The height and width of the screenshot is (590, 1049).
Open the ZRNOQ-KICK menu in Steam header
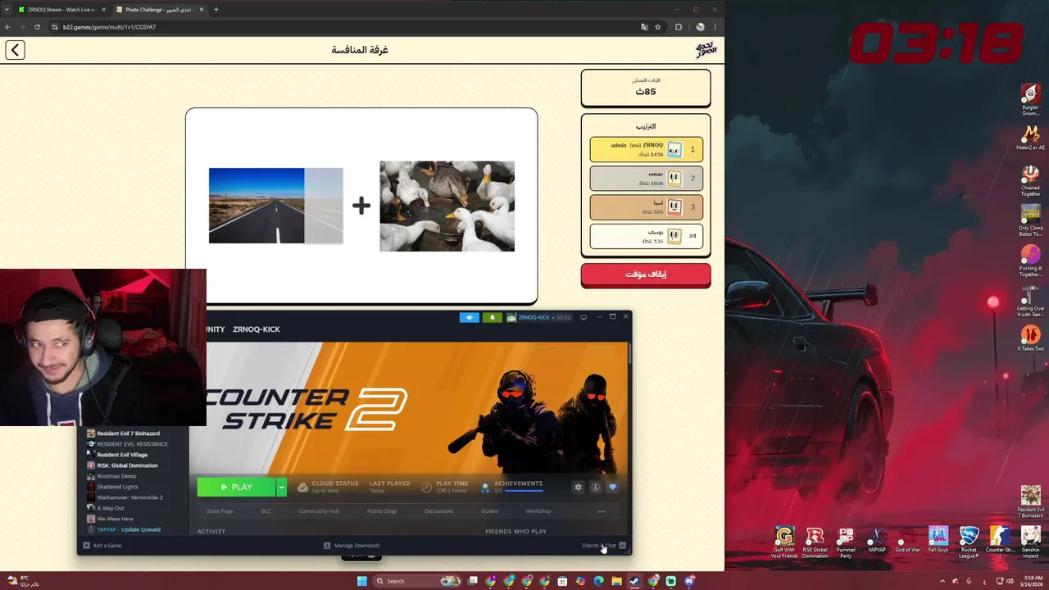pyautogui.click(x=257, y=329)
